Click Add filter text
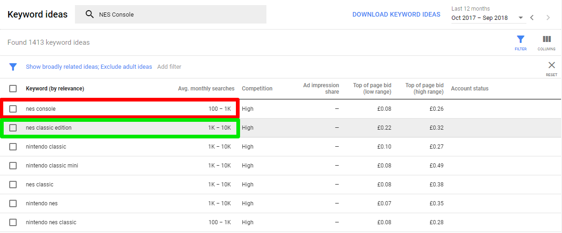Screen dimensions: 562x233 169,67
